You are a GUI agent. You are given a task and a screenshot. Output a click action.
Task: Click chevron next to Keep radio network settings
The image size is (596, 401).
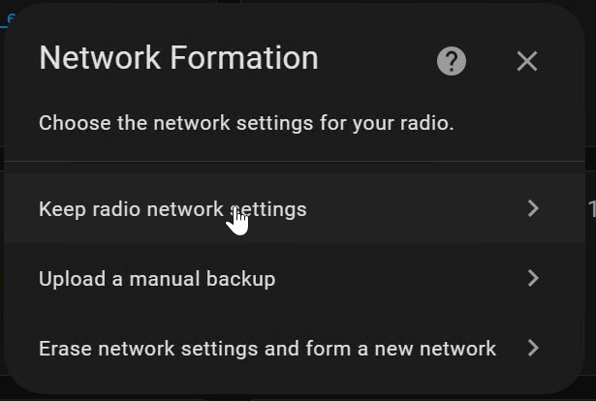point(532,208)
